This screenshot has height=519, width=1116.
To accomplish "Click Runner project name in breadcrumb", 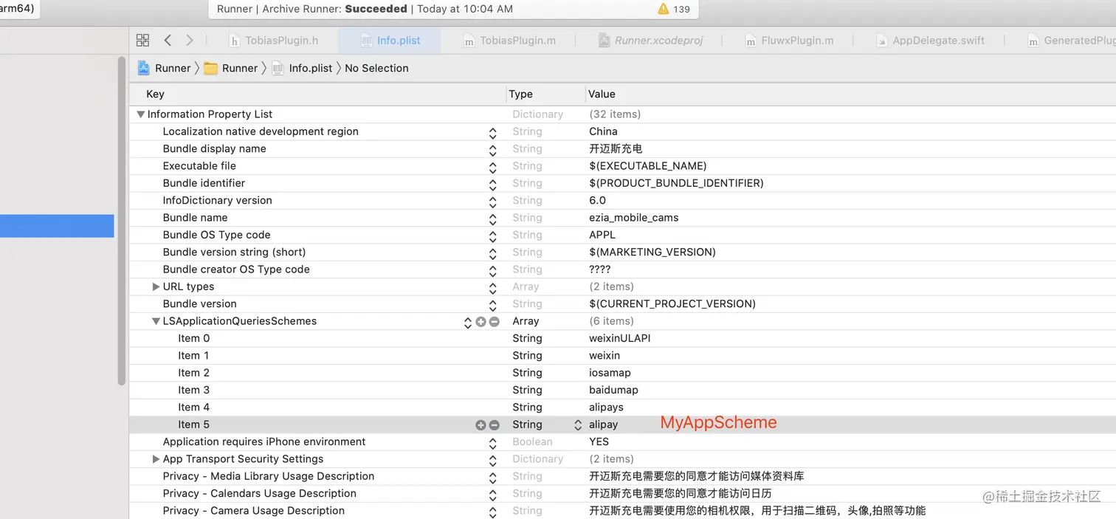I will click(173, 68).
